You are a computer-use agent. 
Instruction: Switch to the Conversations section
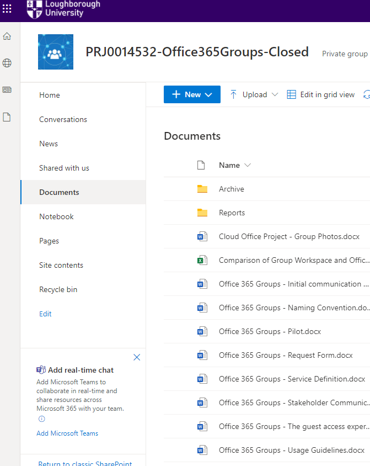63,119
